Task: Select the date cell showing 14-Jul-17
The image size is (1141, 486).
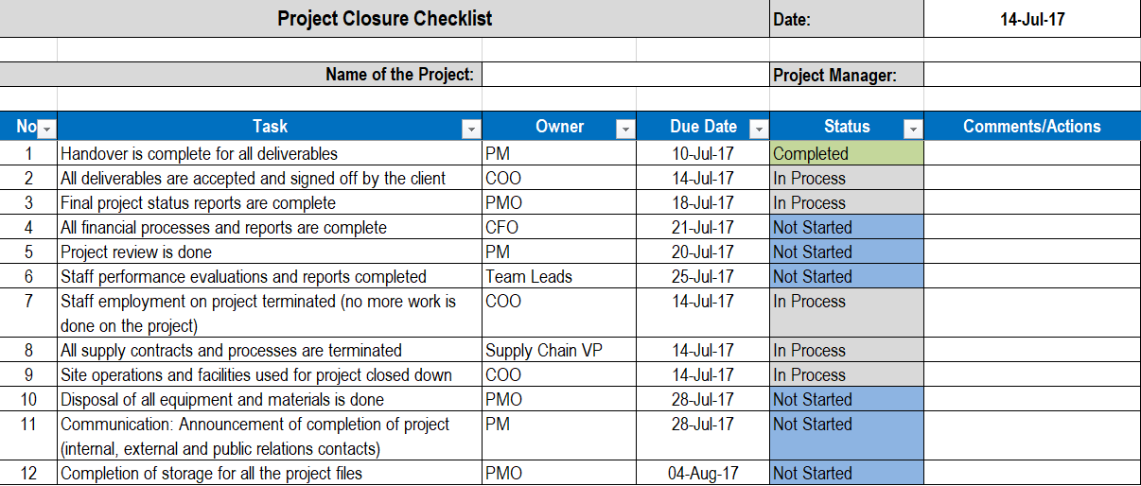Action: click(x=1032, y=19)
